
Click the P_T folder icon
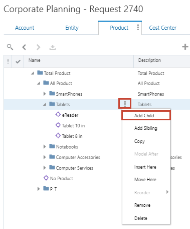(x=46, y=188)
